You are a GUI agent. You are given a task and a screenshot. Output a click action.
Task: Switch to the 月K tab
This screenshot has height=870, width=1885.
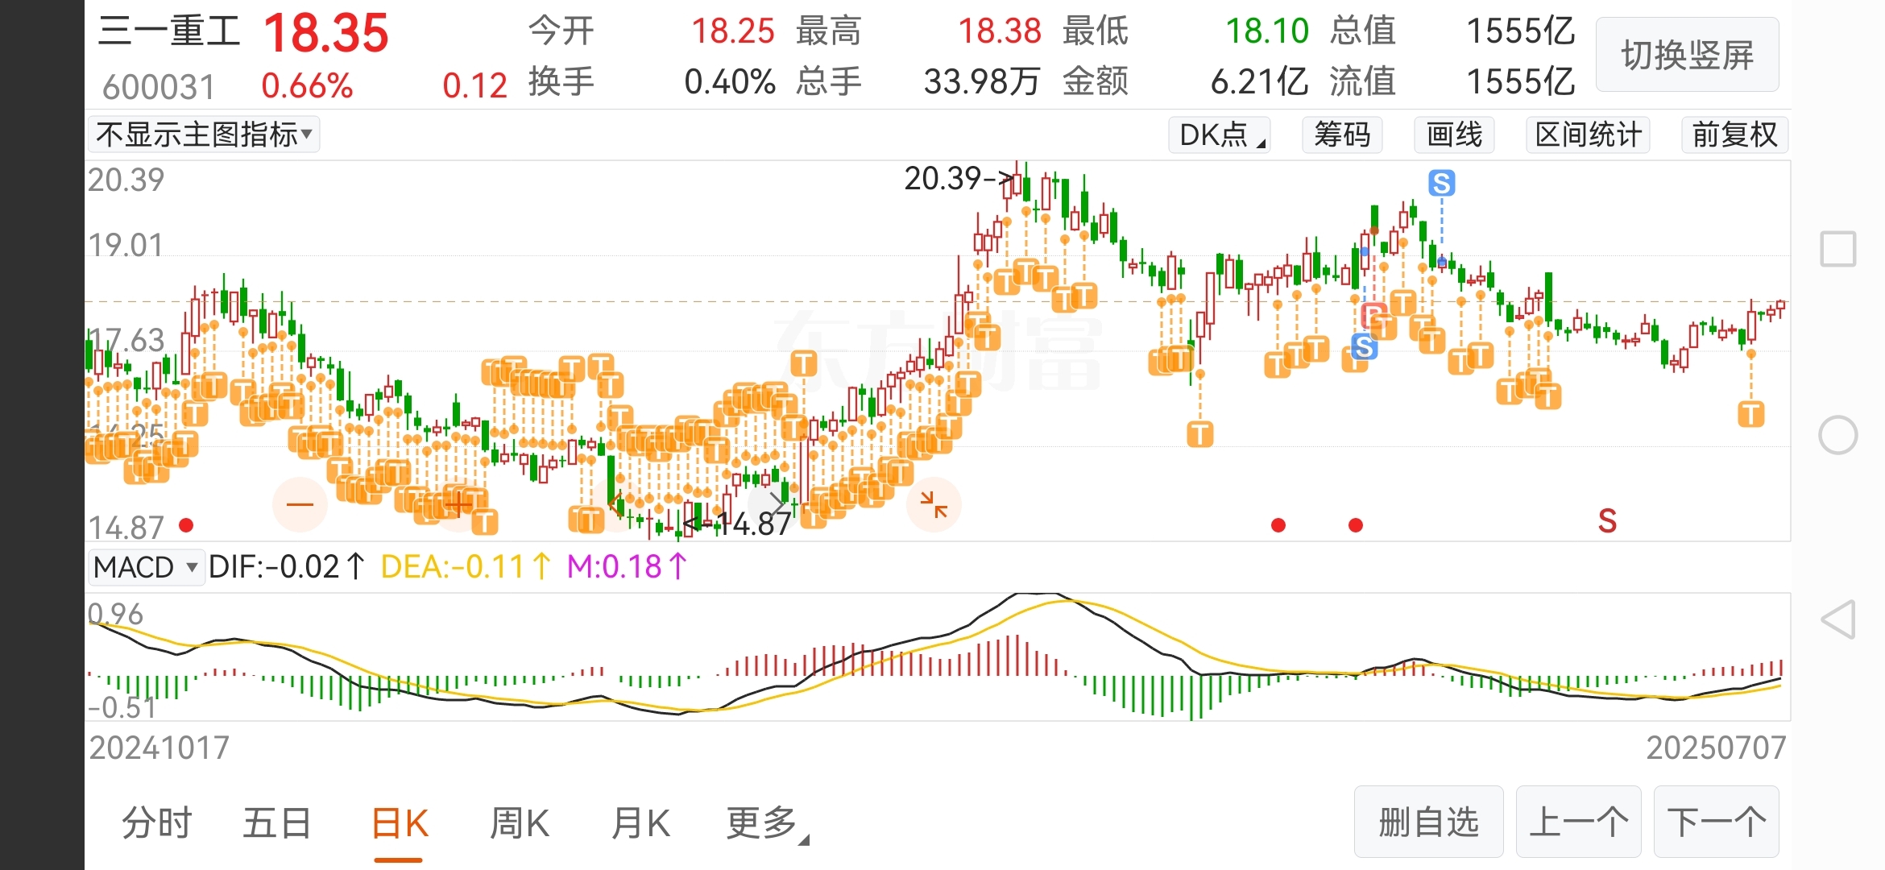click(640, 823)
